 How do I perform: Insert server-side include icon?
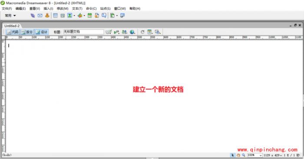point(97,16)
